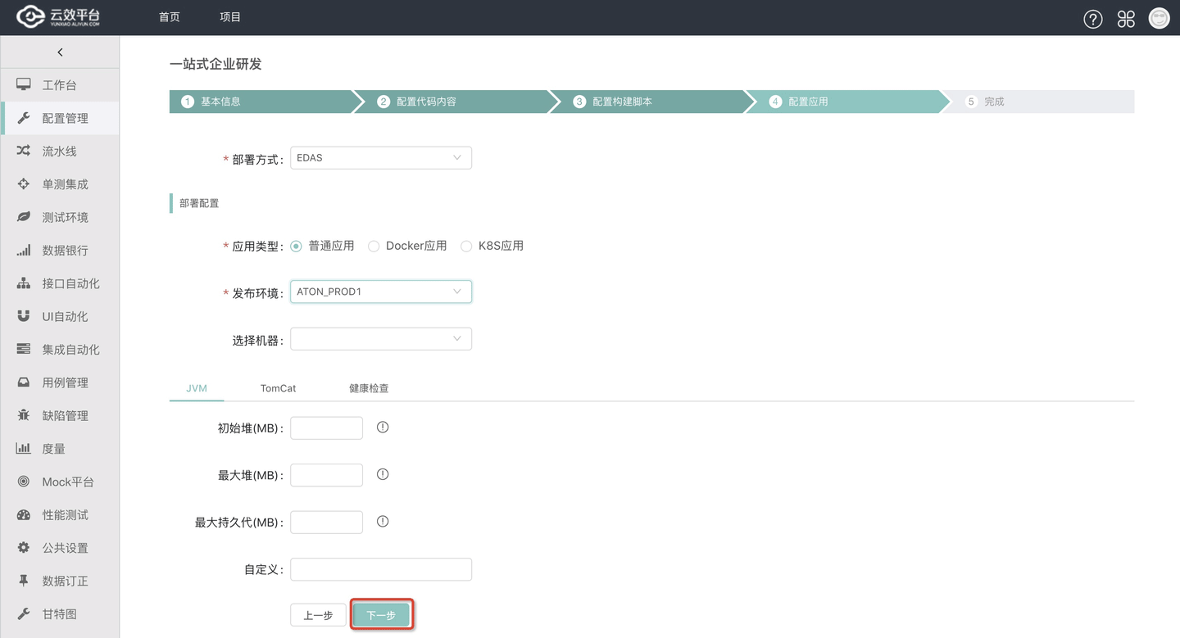This screenshot has height=638, width=1180.
Task: Click the 度量 bar chart icon
Action: [24, 448]
